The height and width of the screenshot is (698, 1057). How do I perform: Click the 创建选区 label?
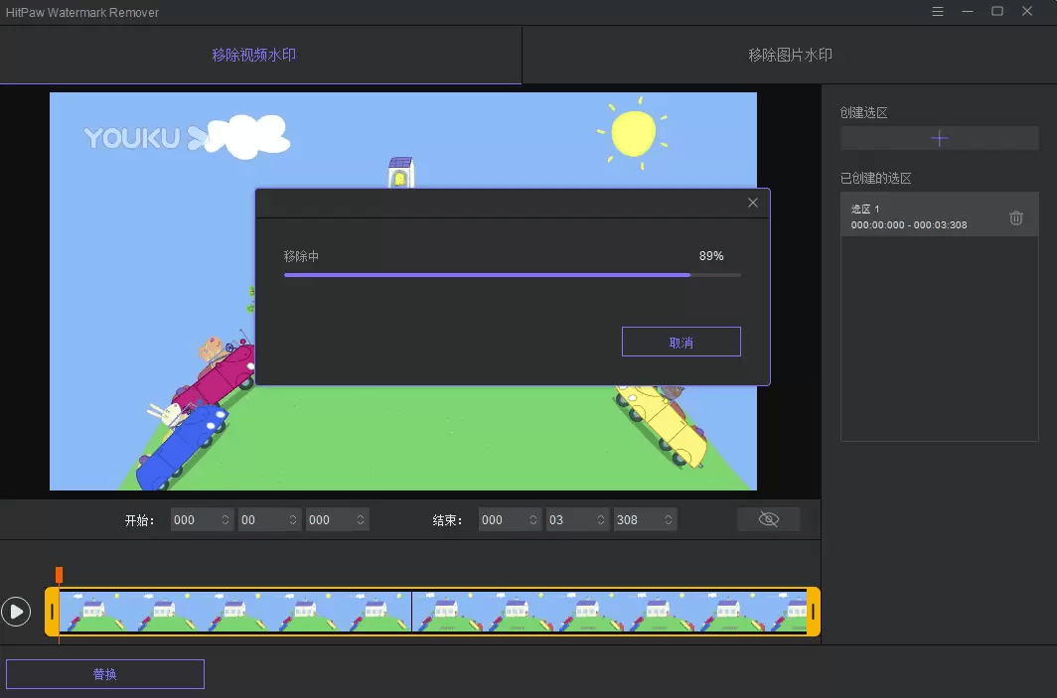pyautogui.click(x=863, y=112)
